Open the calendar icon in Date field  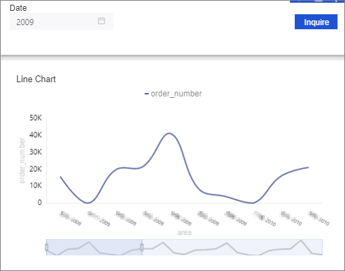point(101,21)
